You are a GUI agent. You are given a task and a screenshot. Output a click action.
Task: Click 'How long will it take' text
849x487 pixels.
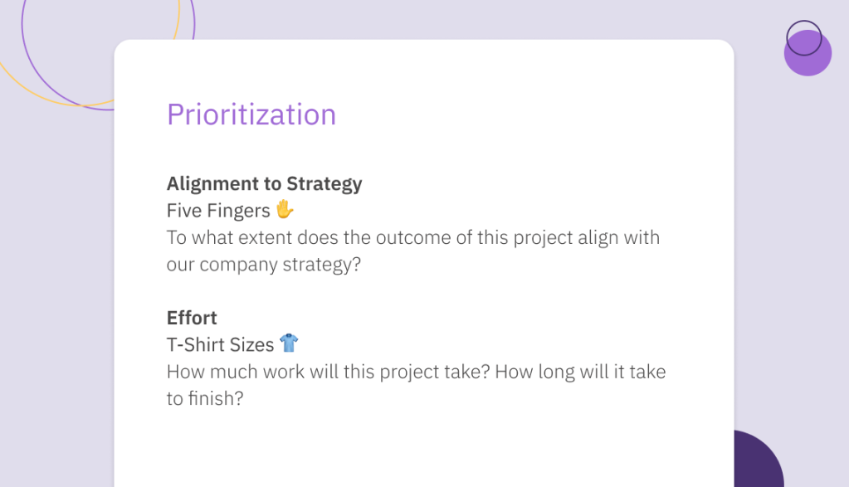pos(580,372)
